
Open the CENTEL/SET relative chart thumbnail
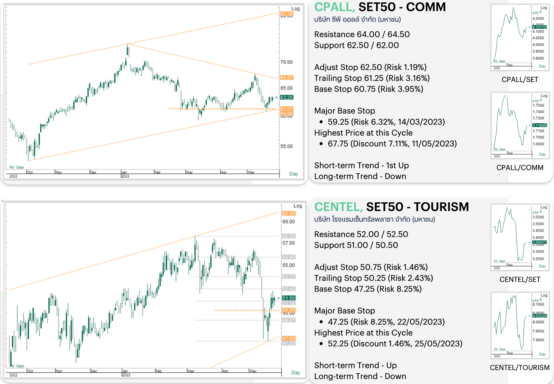(519, 237)
